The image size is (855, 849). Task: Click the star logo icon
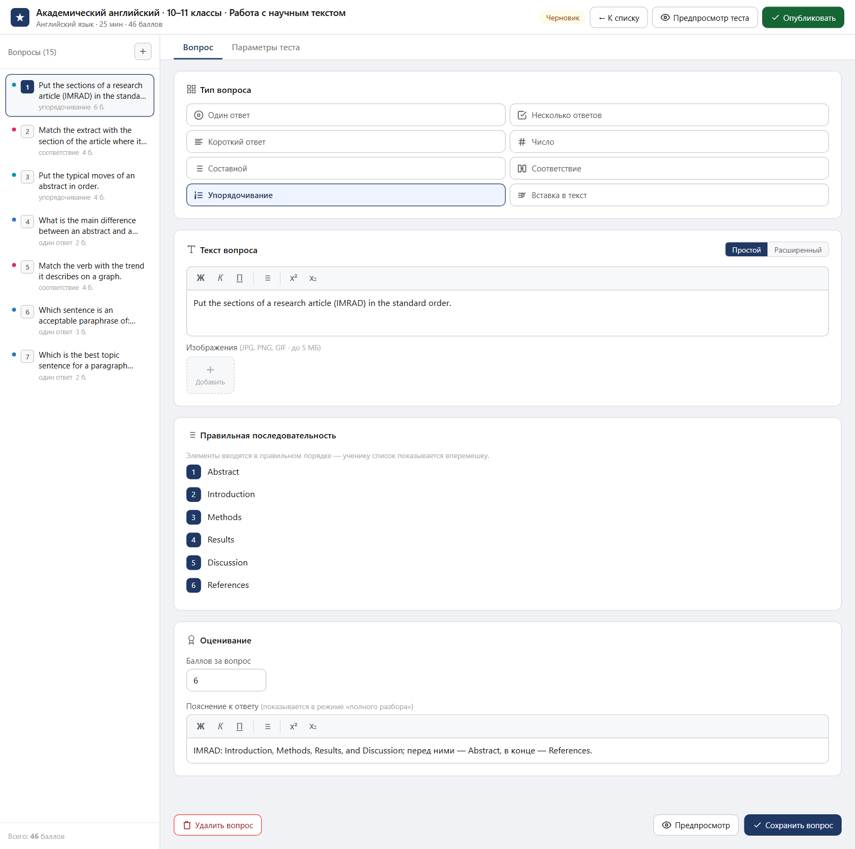pyautogui.click(x=20, y=18)
